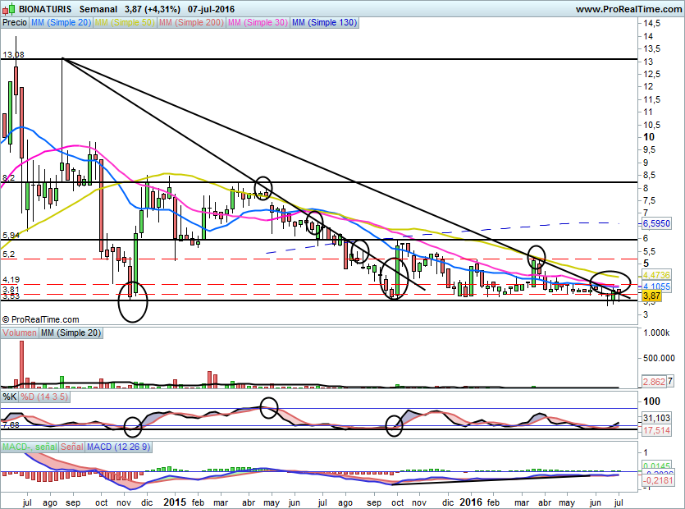Viewport: 685px width, 509px height.
Task: Click the yellow 4,4736 moving average value tag
Action: [x=655, y=274]
